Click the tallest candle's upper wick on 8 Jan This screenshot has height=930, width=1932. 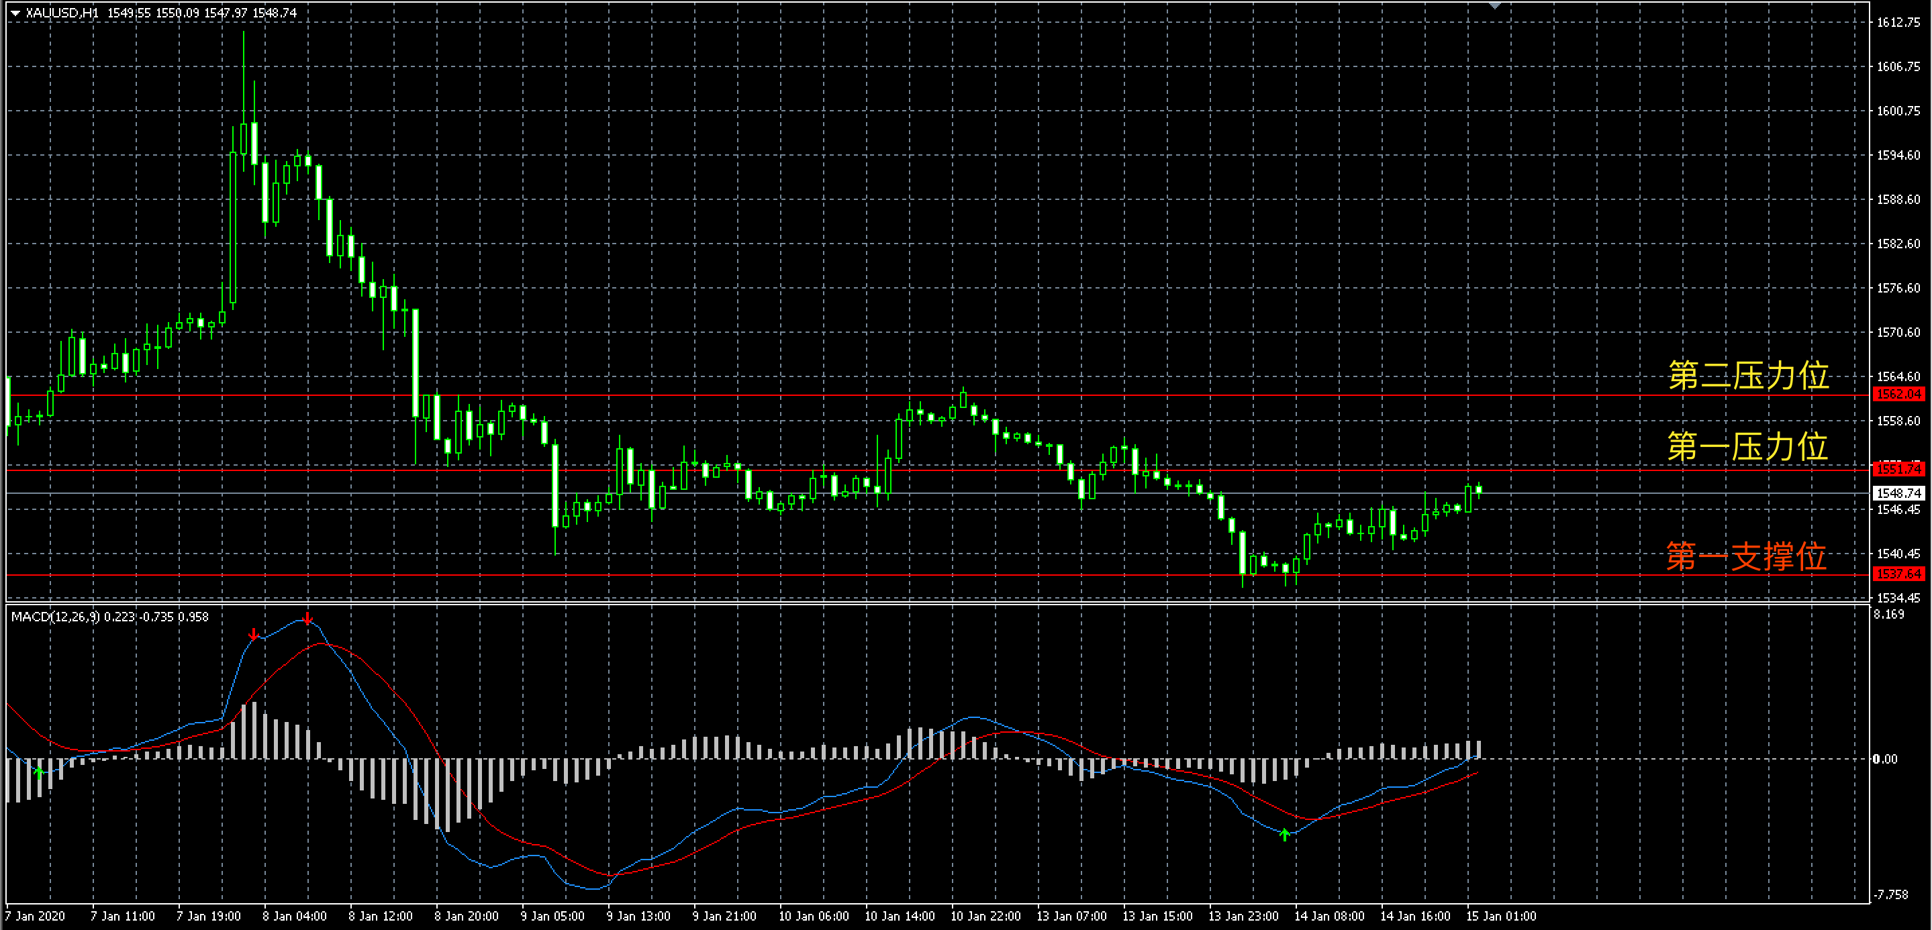point(244,75)
